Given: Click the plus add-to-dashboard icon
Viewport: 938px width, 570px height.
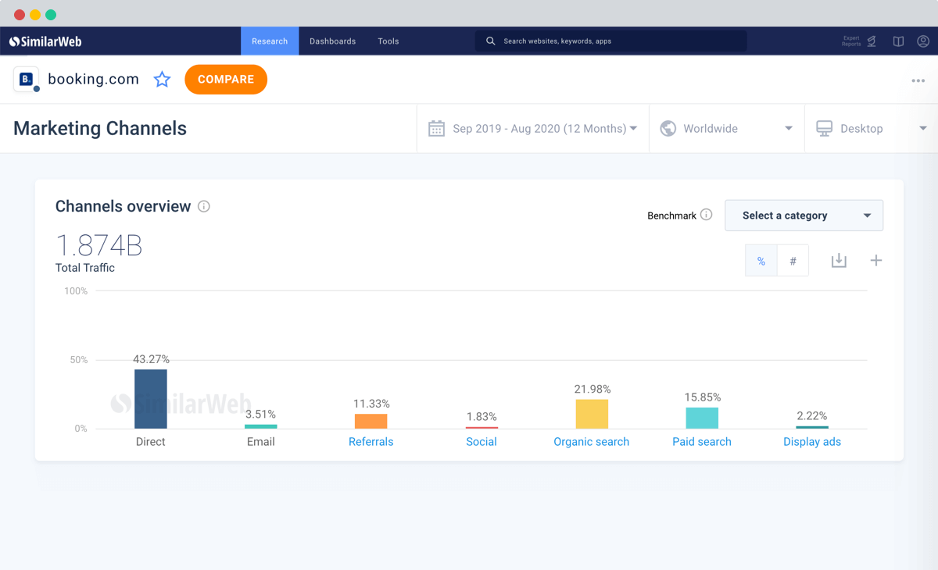Looking at the screenshot, I should (876, 261).
